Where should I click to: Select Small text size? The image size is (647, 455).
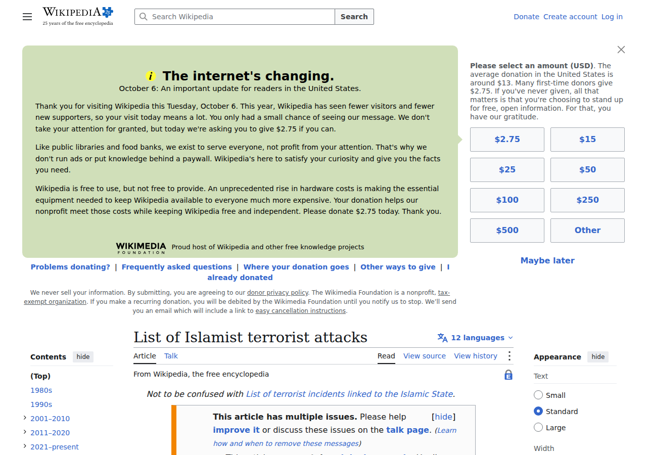(x=538, y=395)
